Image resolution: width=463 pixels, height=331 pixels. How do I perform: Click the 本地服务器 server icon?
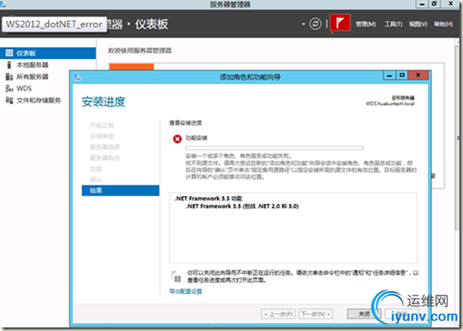click(x=9, y=65)
